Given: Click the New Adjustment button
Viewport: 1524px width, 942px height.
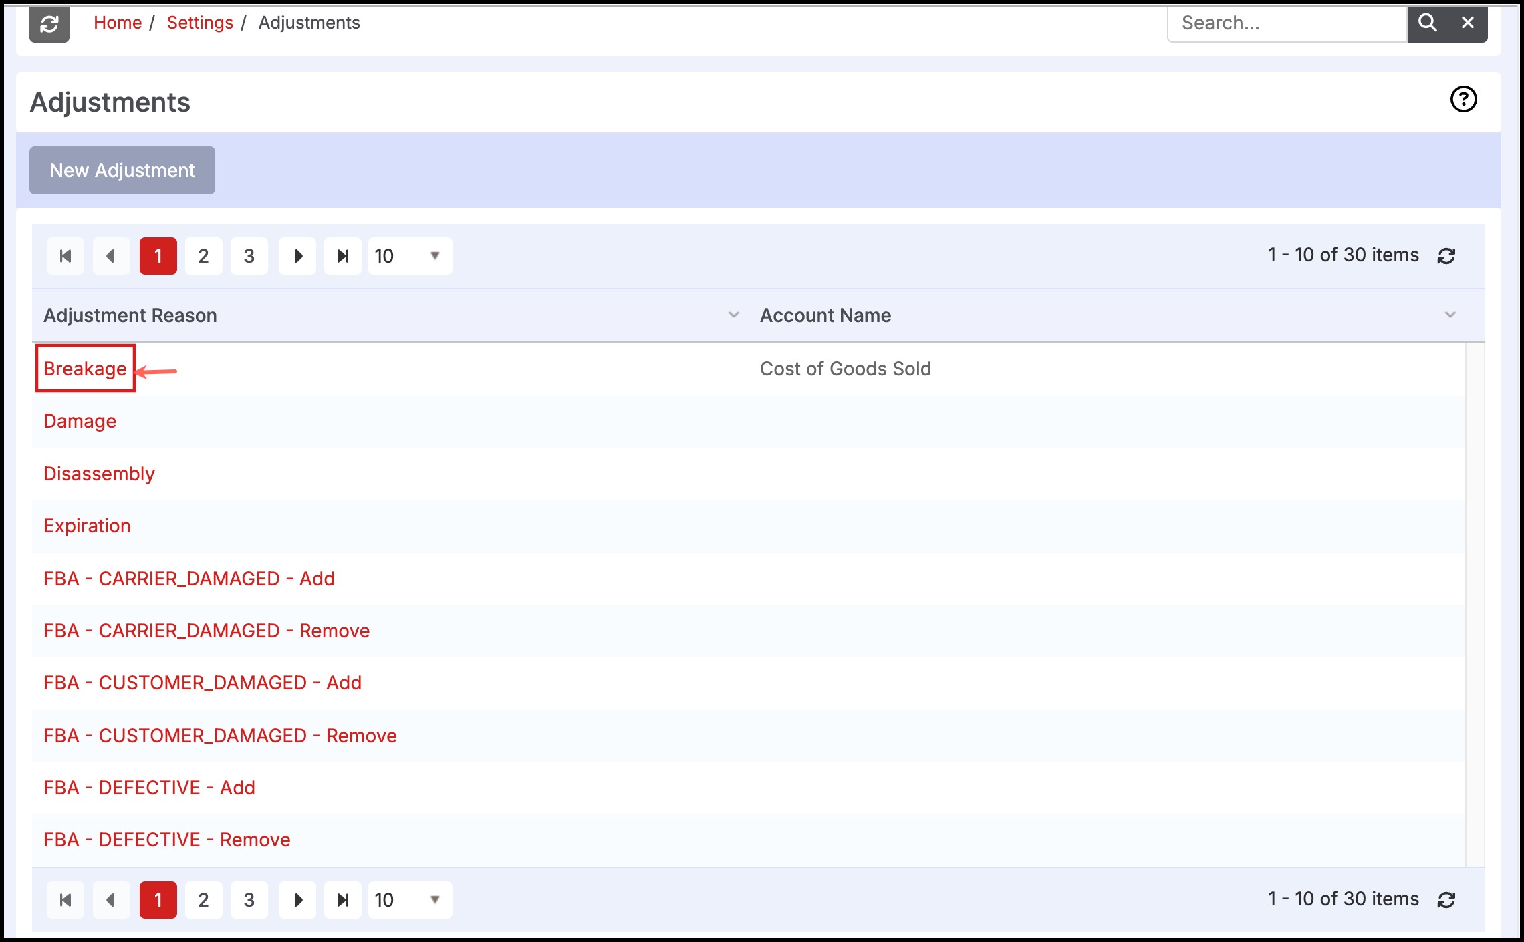Looking at the screenshot, I should 122,170.
